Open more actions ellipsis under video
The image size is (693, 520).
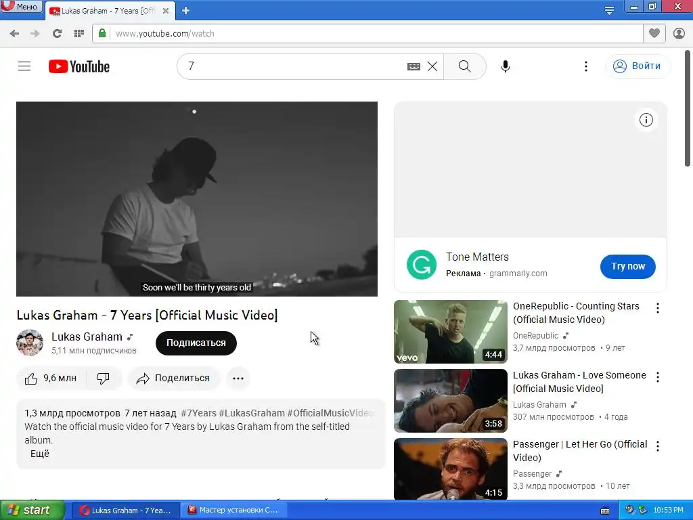[238, 378]
